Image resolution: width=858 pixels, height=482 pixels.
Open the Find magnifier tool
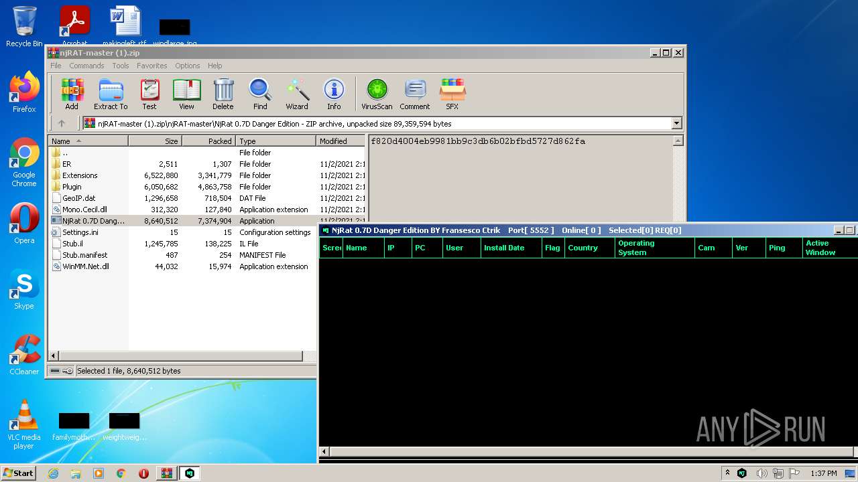pos(260,94)
